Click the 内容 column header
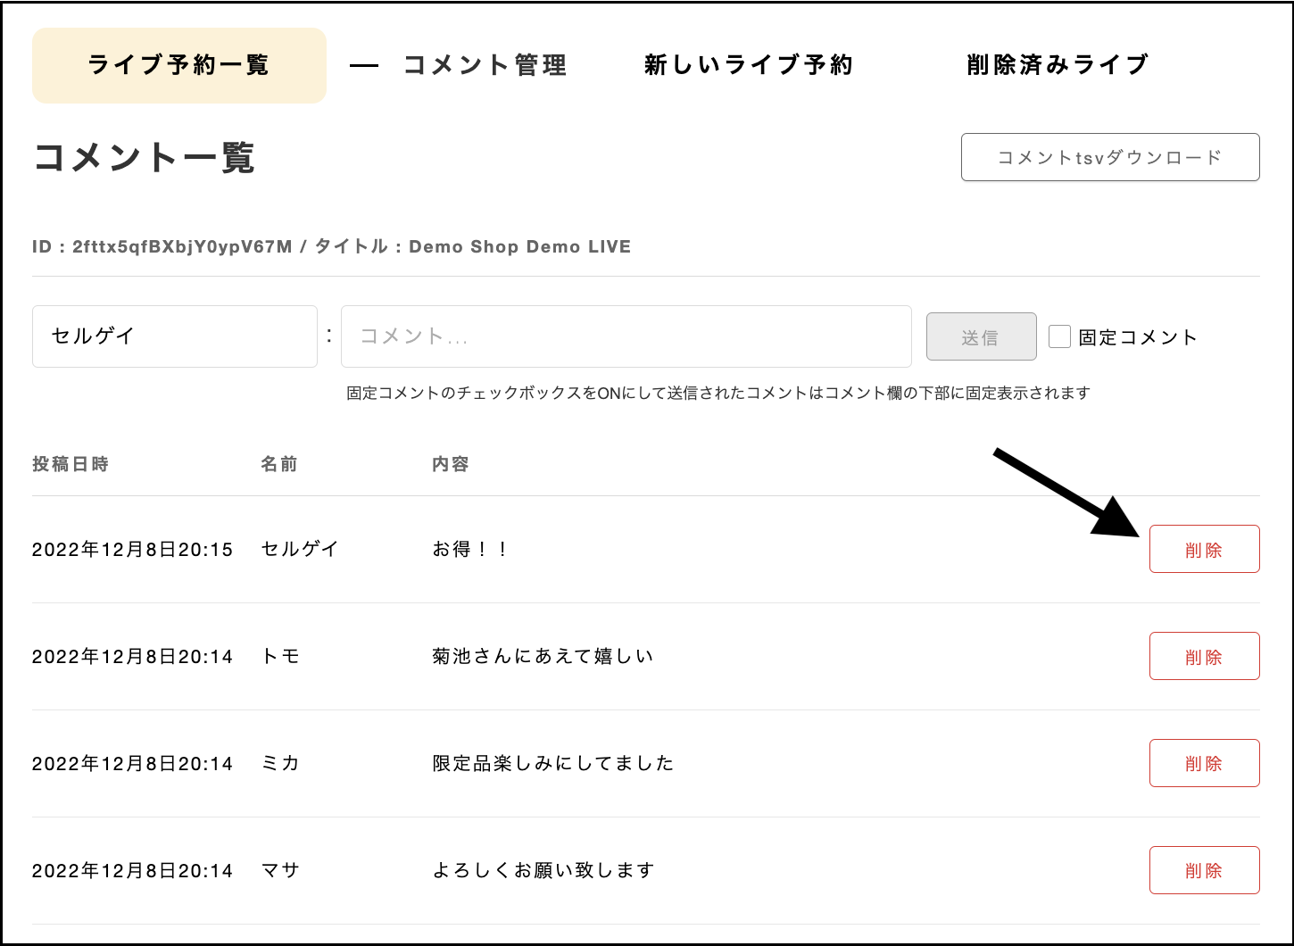The image size is (1294, 946). pyautogui.click(x=450, y=464)
